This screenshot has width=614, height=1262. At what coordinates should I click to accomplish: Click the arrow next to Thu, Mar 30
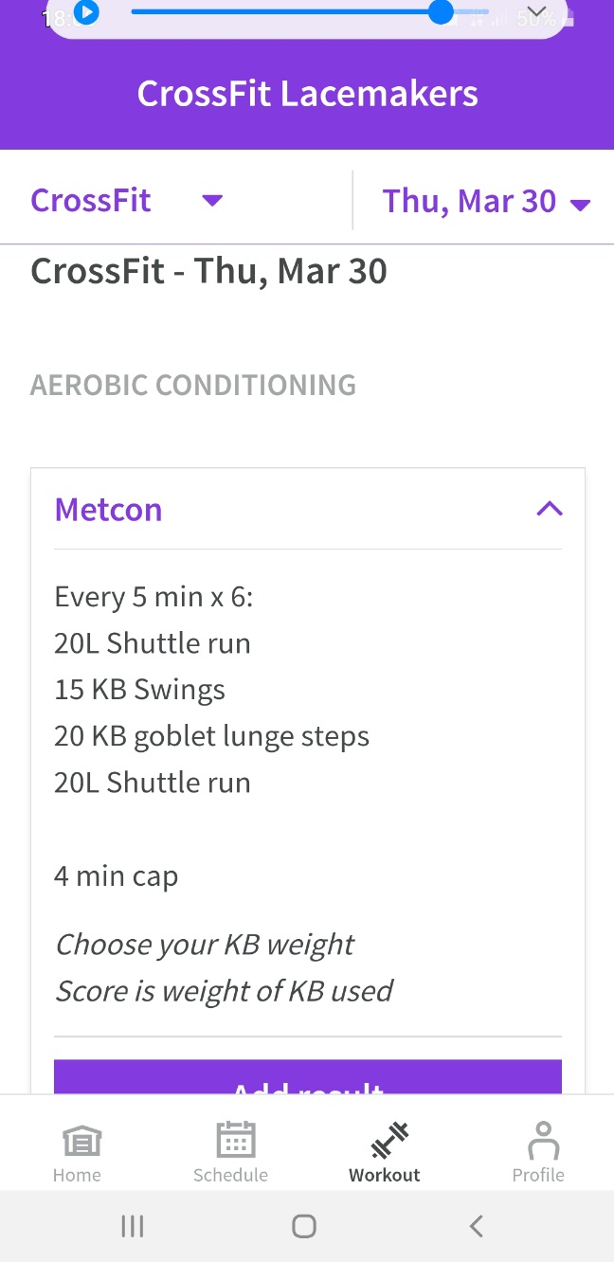(x=579, y=205)
